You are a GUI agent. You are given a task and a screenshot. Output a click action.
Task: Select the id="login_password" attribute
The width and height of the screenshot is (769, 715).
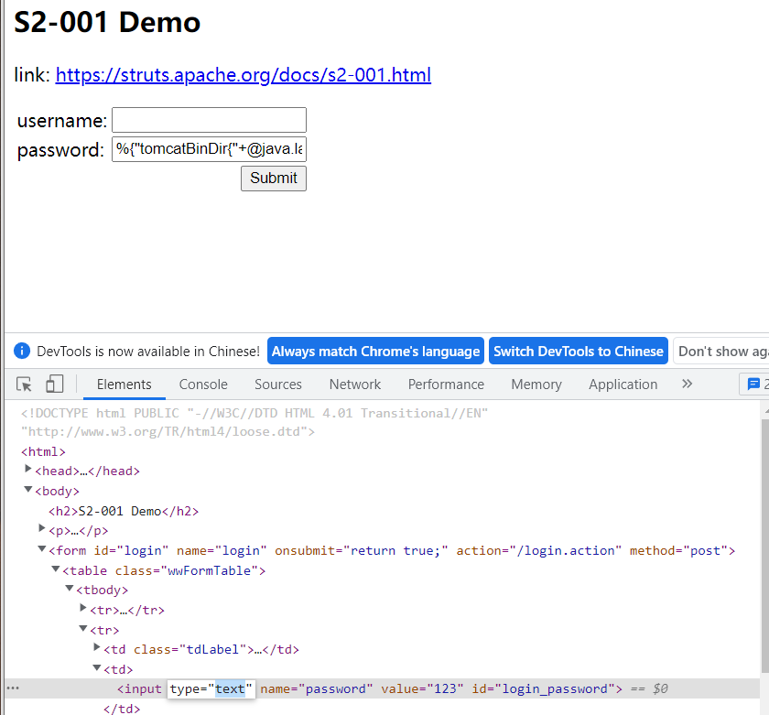pos(544,689)
